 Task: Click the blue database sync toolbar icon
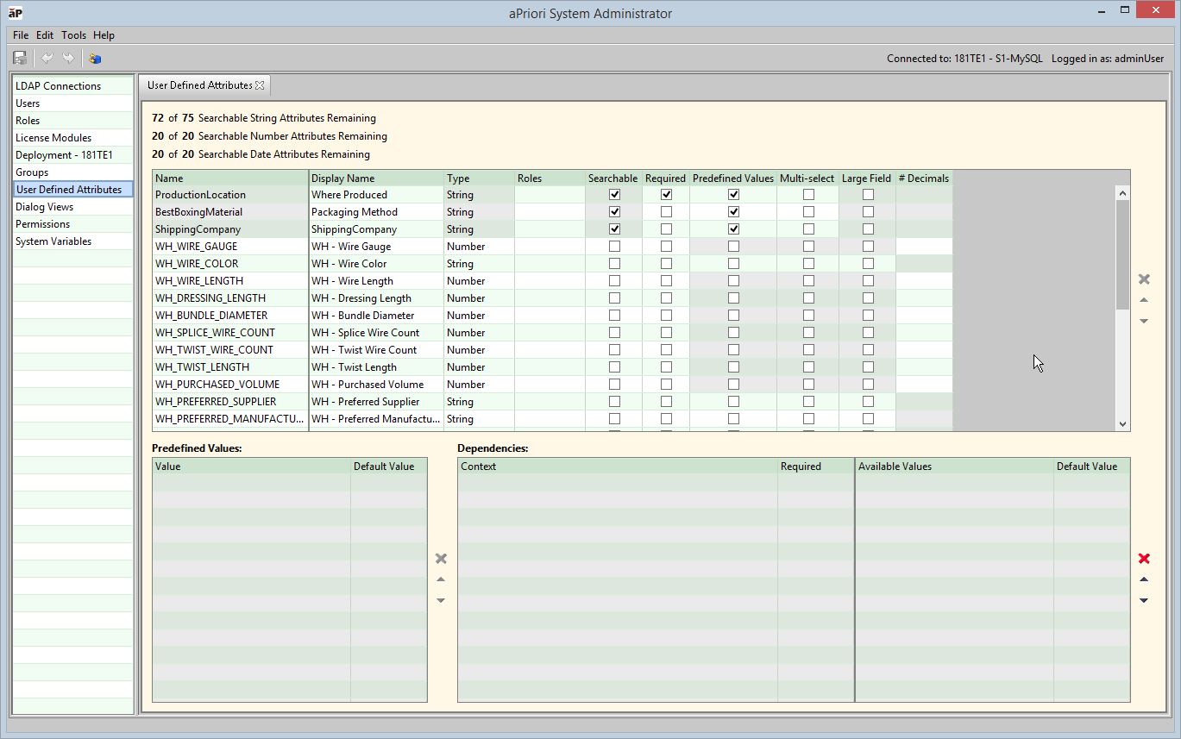[95, 59]
